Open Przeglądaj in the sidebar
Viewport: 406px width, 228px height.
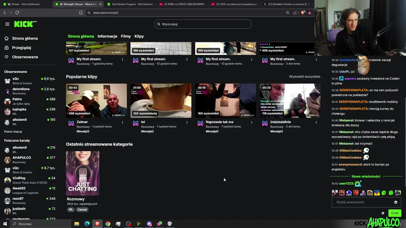[x=18, y=47]
